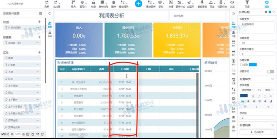Click the blue plus add button
The width and height of the screenshot is (277, 139).
139,4
